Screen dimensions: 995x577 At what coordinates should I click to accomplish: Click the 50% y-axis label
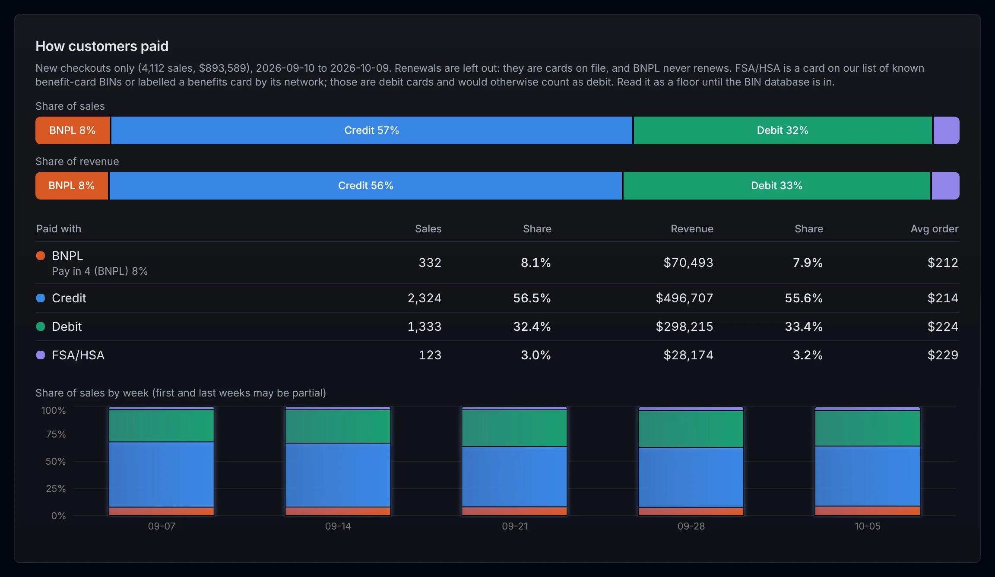[x=56, y=461]
